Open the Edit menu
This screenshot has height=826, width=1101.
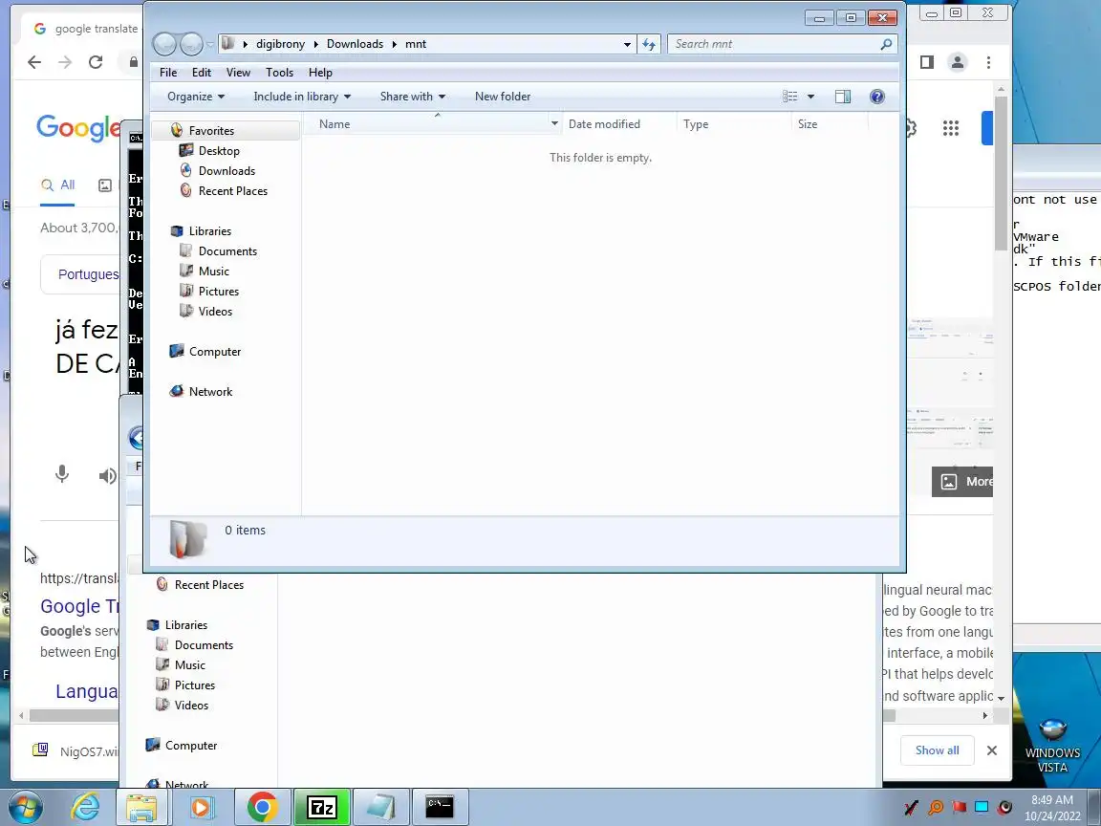(201, 73)
